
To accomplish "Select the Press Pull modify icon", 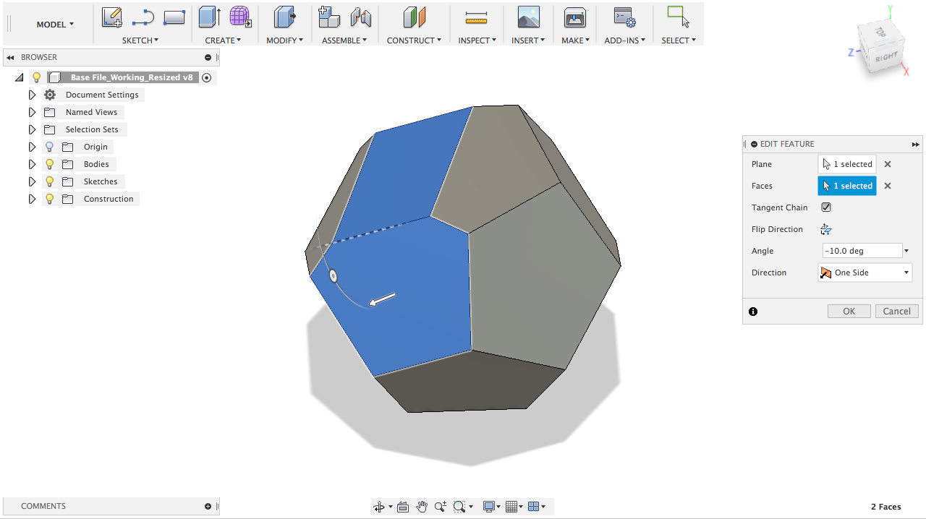I will tap(285, 17).
